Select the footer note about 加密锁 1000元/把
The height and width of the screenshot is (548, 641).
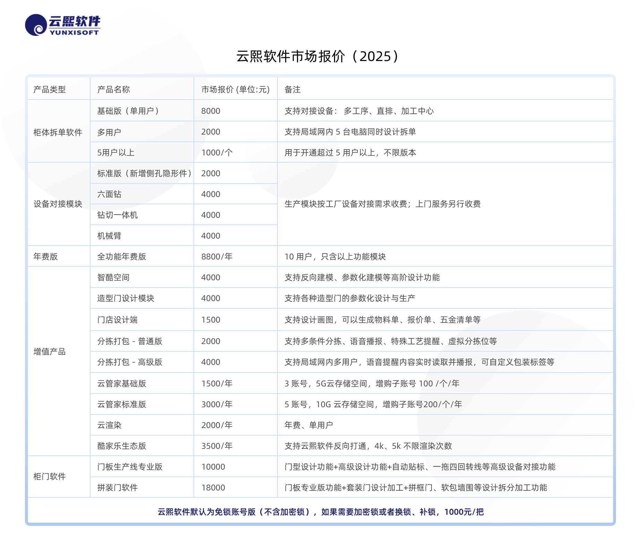(x=320, y=512)
